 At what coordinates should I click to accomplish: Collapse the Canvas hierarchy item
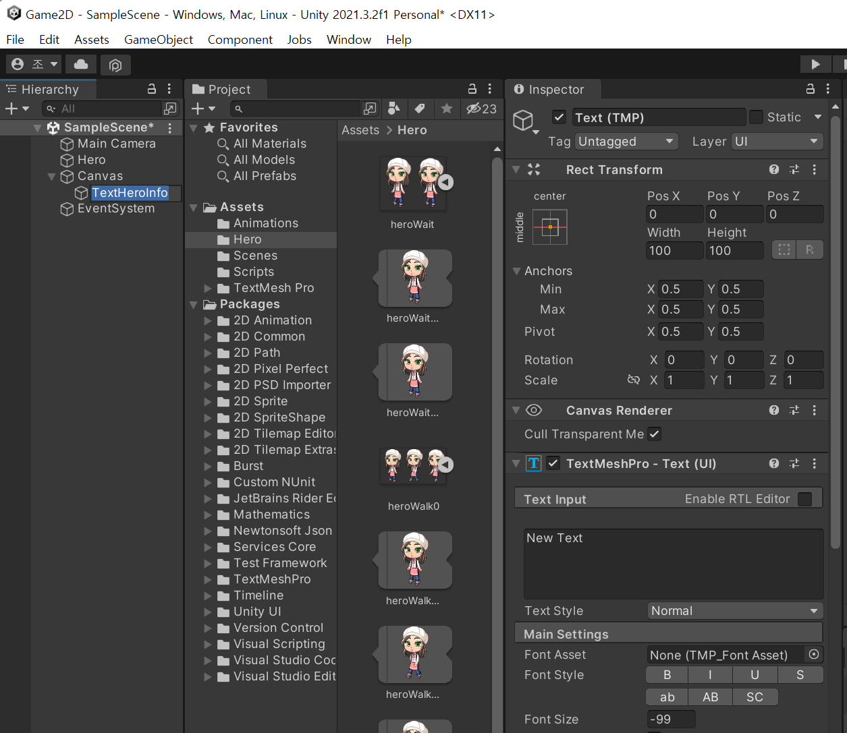[x=52, y=177]
